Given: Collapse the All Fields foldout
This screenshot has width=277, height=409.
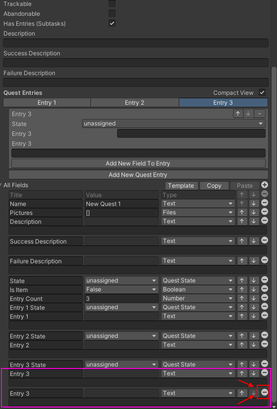Looking at the screenshot, I should (1, 185).
